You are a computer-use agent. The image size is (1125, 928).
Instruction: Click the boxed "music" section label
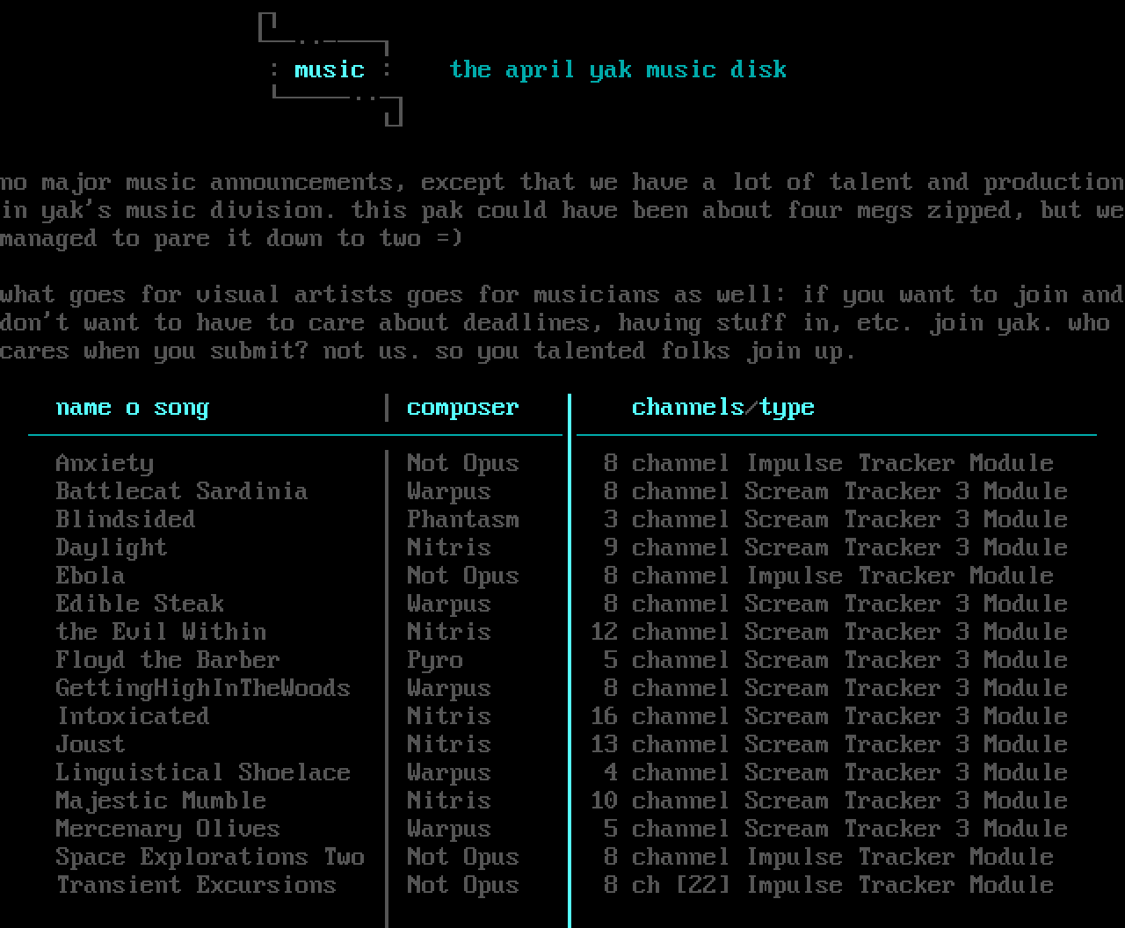(330, 70)
